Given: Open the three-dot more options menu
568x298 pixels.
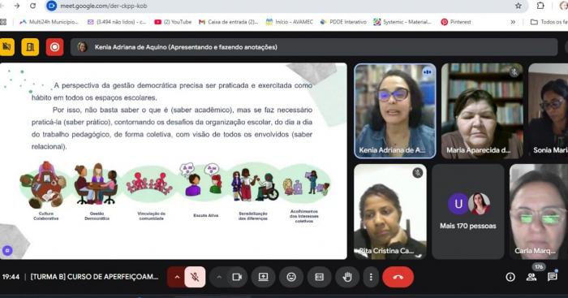Looking at the screenshot, I should 371,278.
